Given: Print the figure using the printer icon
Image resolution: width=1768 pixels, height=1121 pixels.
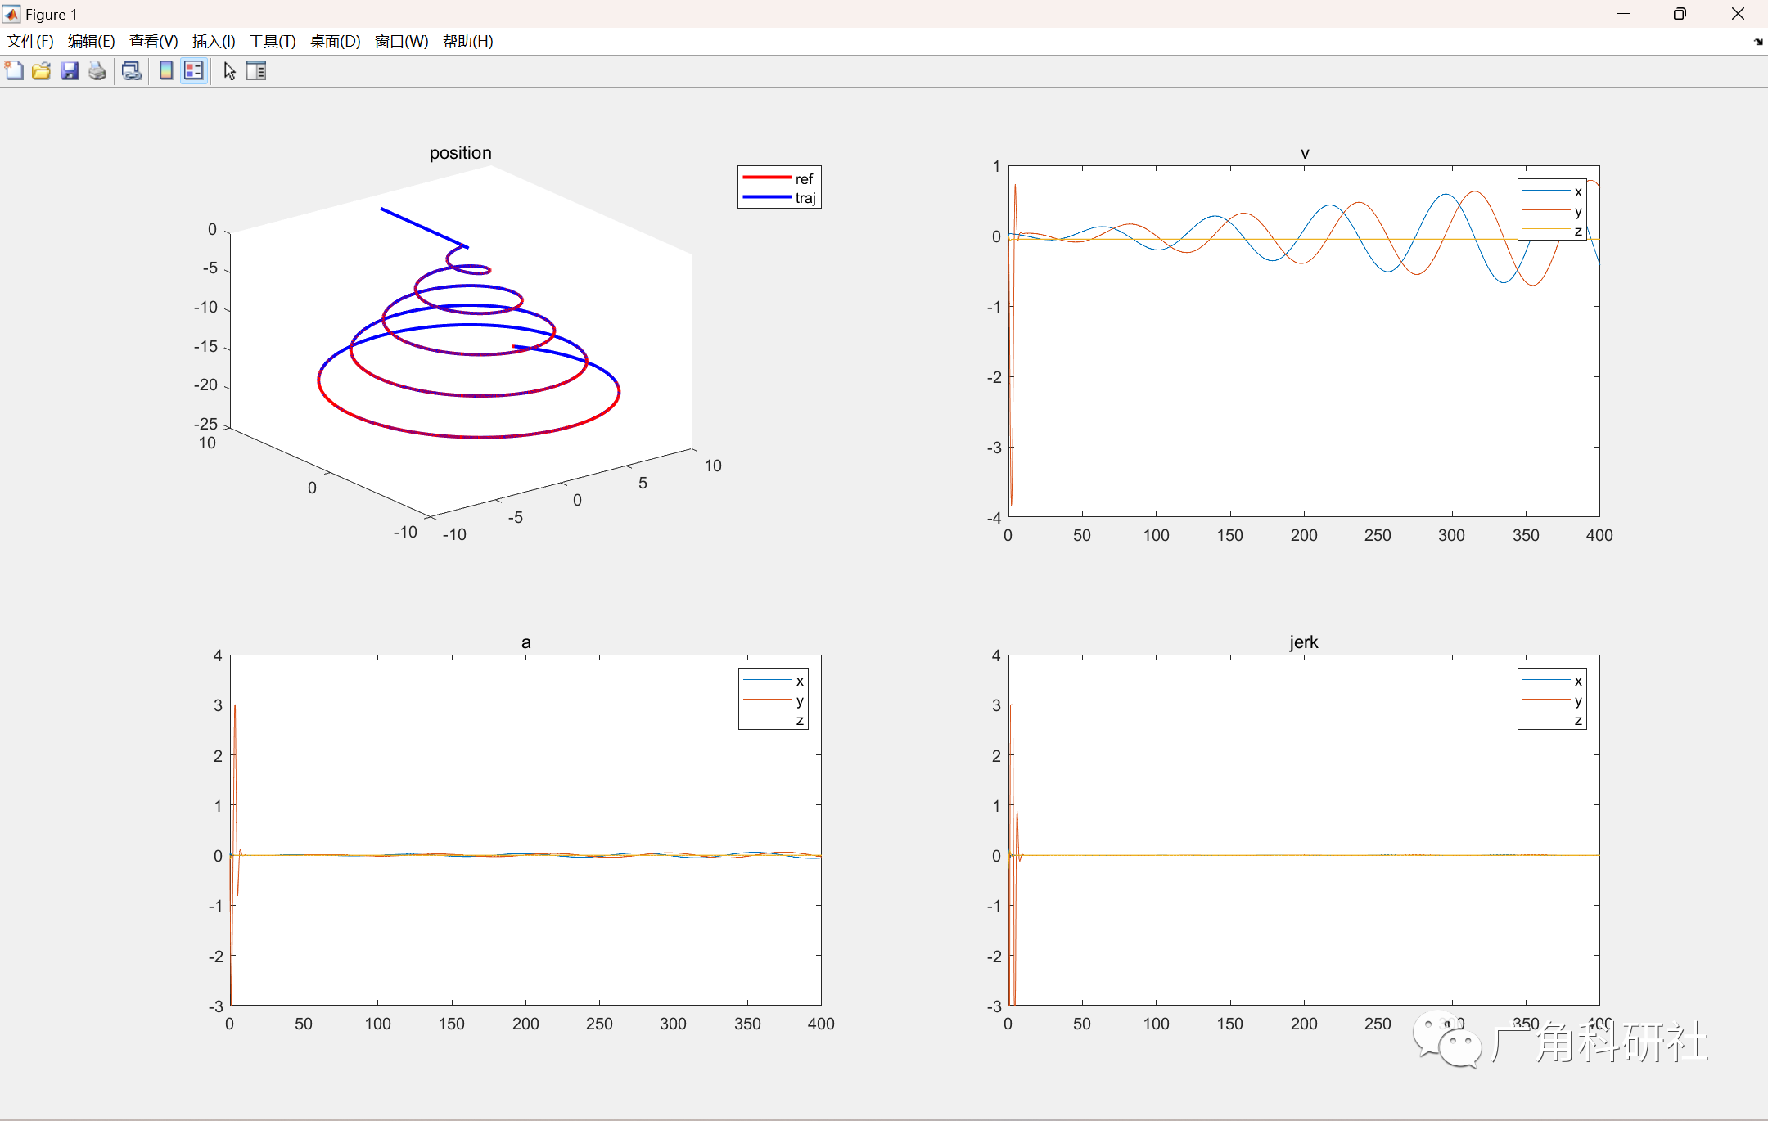Looking at the screenshot, I should [x=97, y=71].
